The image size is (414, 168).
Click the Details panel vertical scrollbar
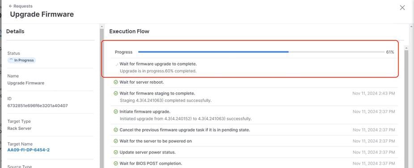point(102,97)
